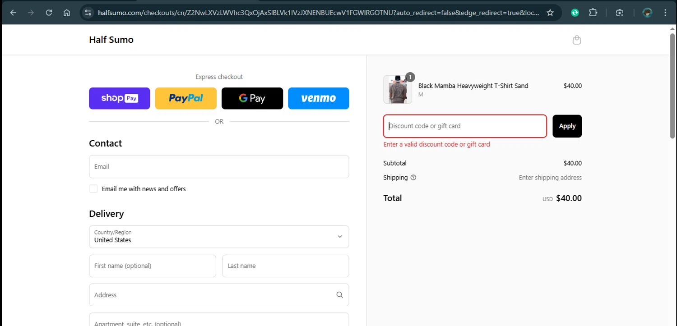Click the Apartment, suite, etc. field
The width and height of the screenshot is (677, 326).
(x=219, y=319)
